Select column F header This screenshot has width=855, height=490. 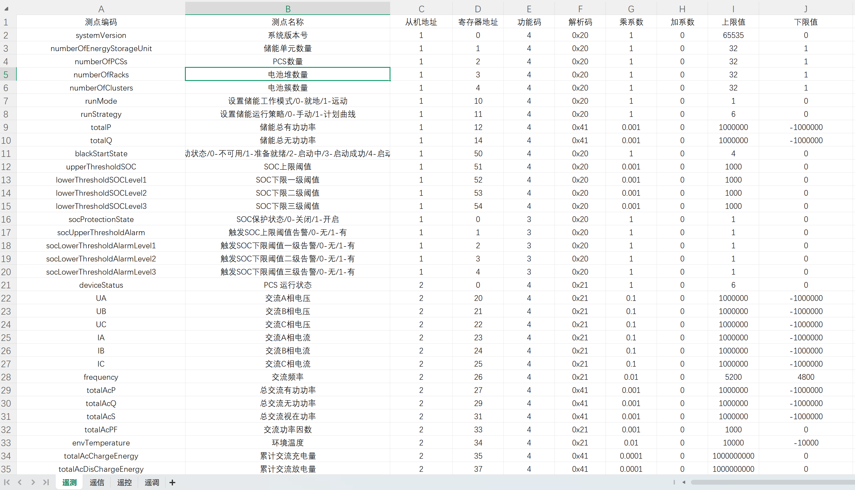[580, 9]
